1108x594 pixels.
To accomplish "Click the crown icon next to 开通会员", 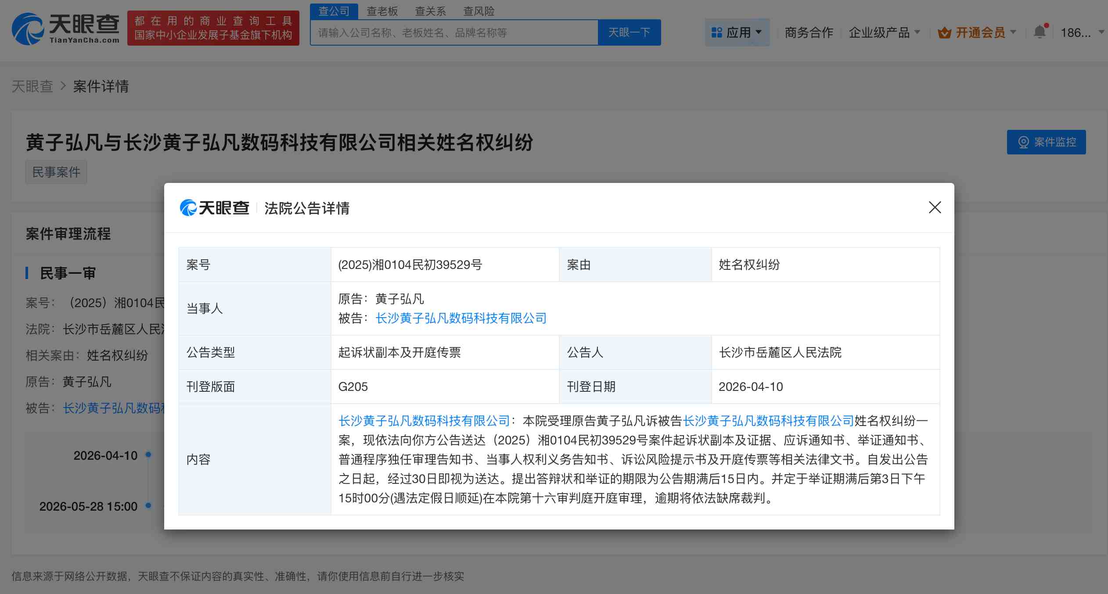I will tap(944, 32).
